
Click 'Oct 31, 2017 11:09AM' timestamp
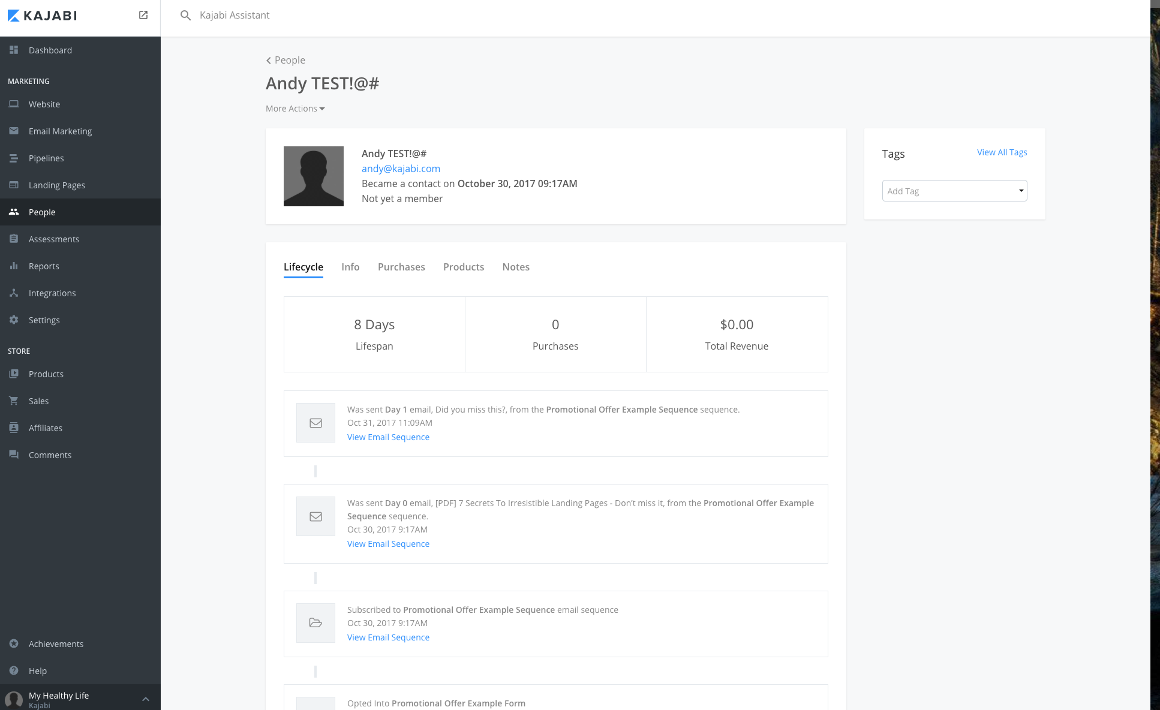390,423
